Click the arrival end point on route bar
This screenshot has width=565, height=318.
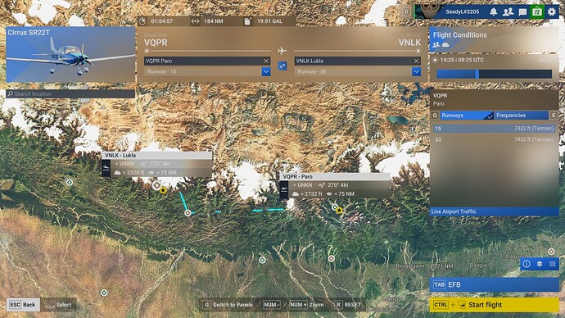point(418,51)
